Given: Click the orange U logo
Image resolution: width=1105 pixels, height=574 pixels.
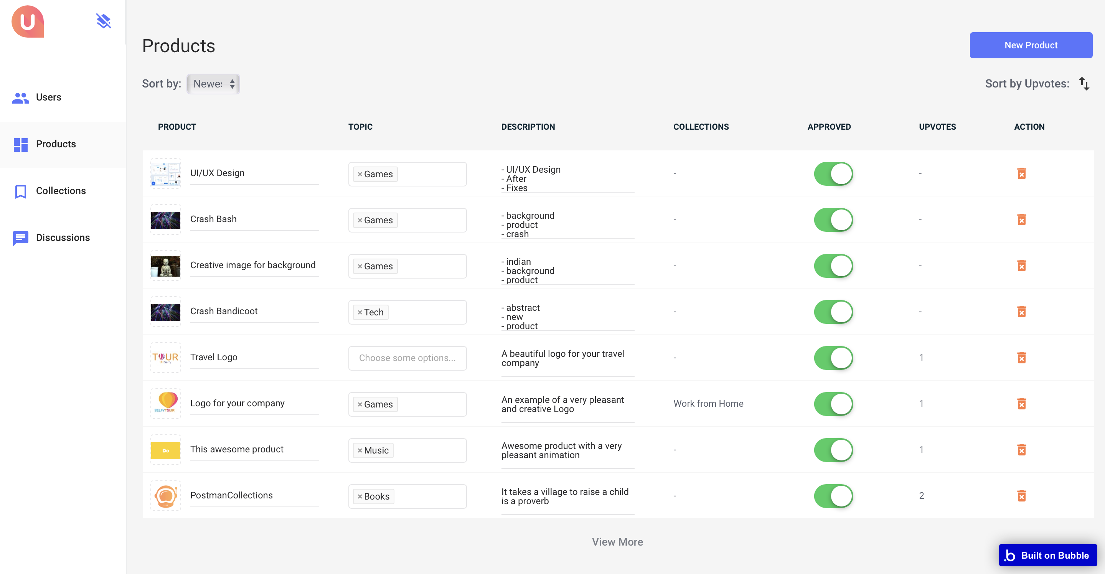Looking at the screenshot, I should (28, 21).
